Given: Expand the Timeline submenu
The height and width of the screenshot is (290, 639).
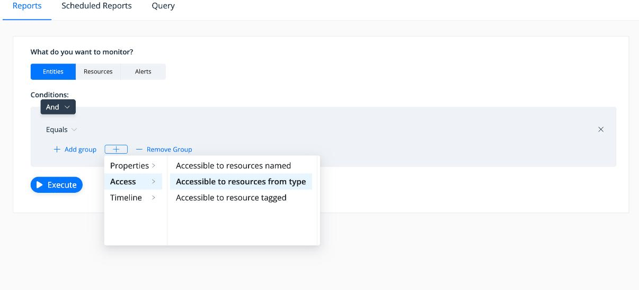Looking at the screenshot, I should point(133,198).
